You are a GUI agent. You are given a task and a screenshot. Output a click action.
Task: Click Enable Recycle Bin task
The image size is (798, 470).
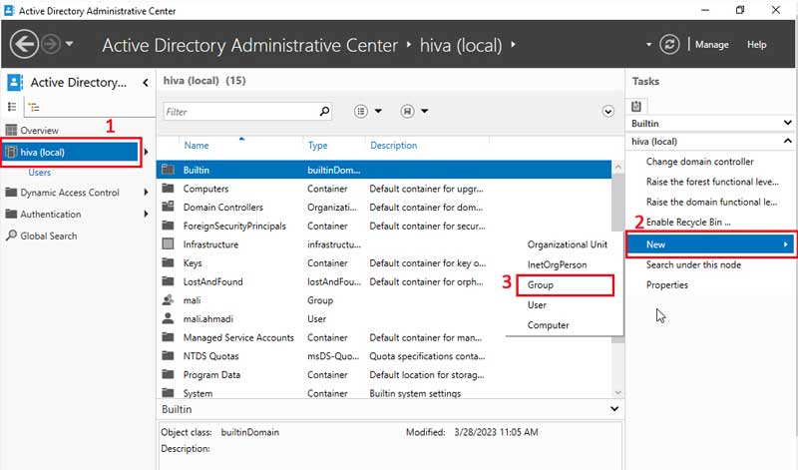(688, 222)
